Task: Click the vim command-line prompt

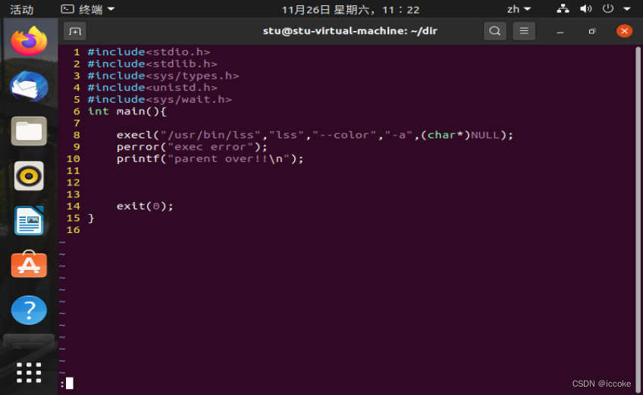Action: [67, 384]
